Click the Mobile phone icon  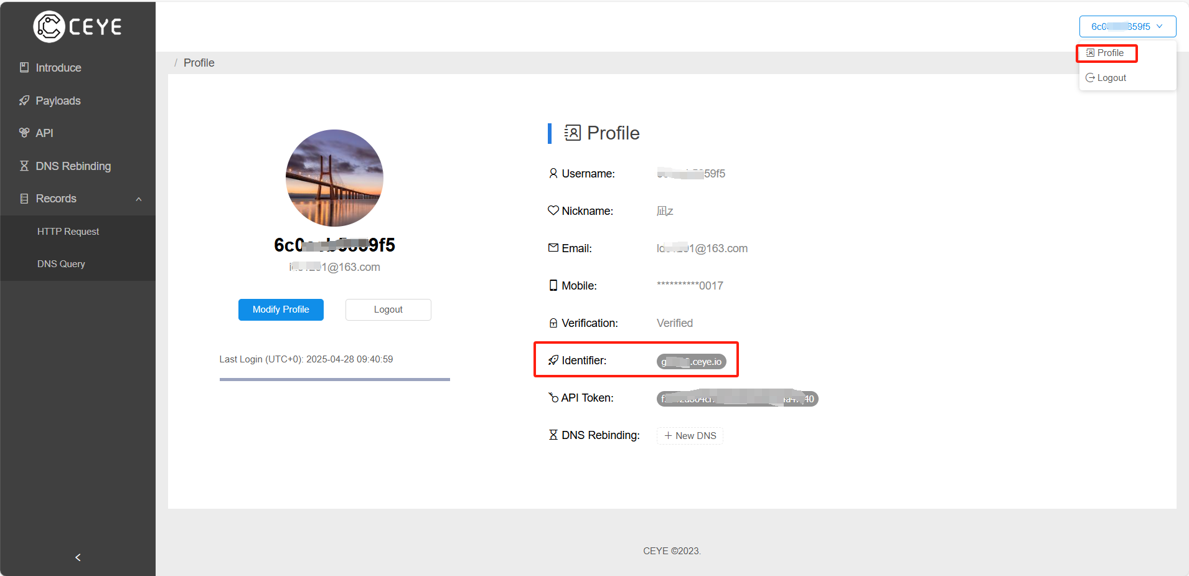pos(553,285)
